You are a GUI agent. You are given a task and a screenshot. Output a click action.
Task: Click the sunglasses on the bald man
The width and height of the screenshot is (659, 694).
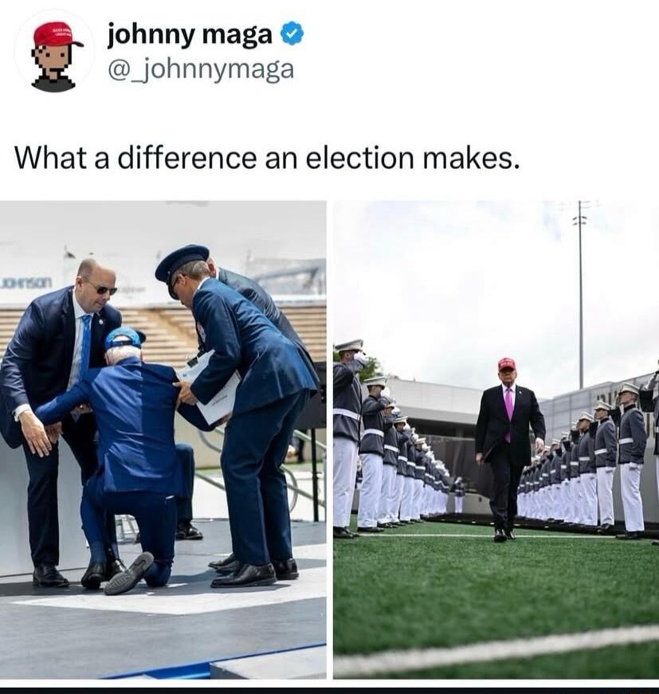(x=101, y=287)
